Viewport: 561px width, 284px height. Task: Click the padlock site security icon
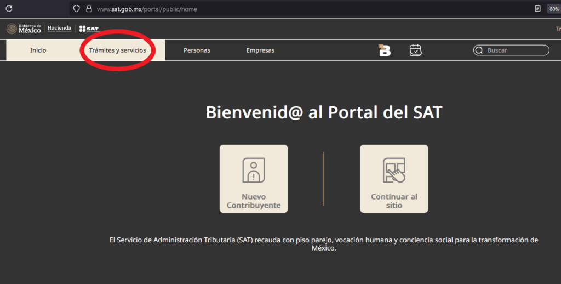tap(88, 9)
